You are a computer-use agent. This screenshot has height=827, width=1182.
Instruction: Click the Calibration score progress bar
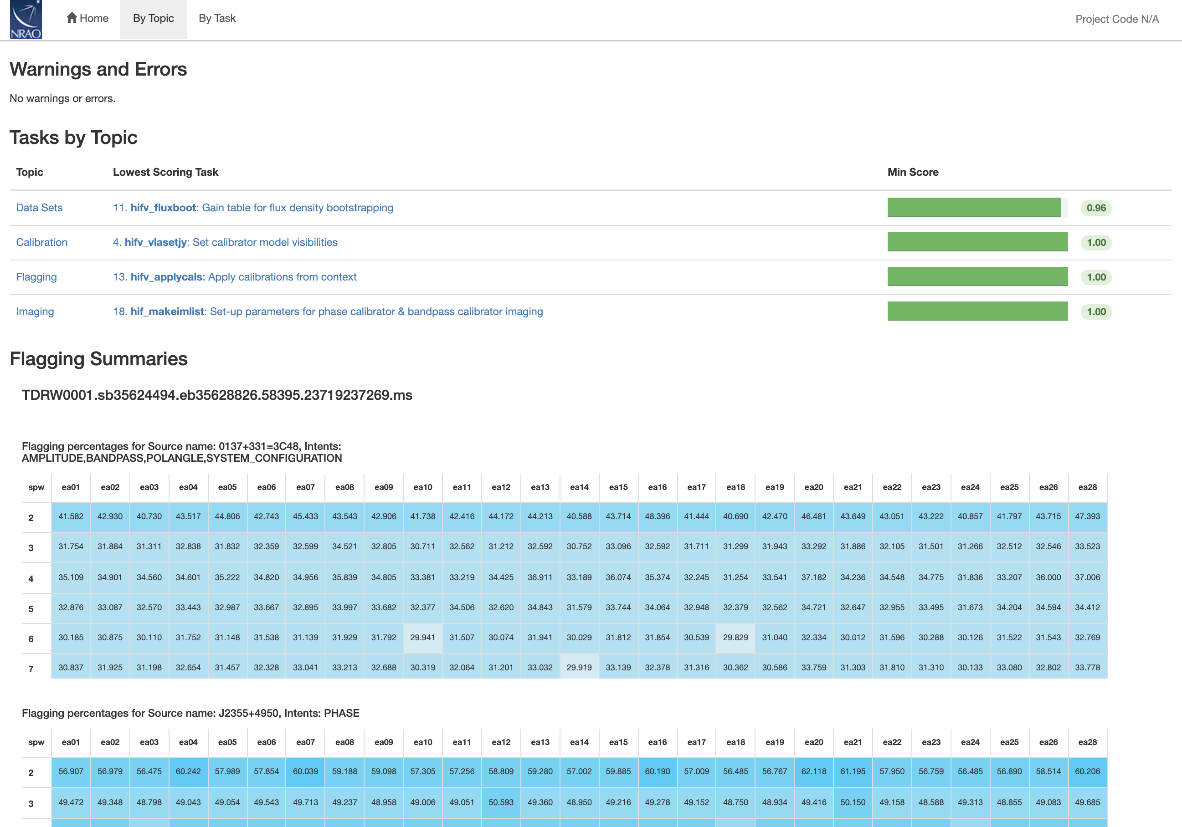click(977, 242)
